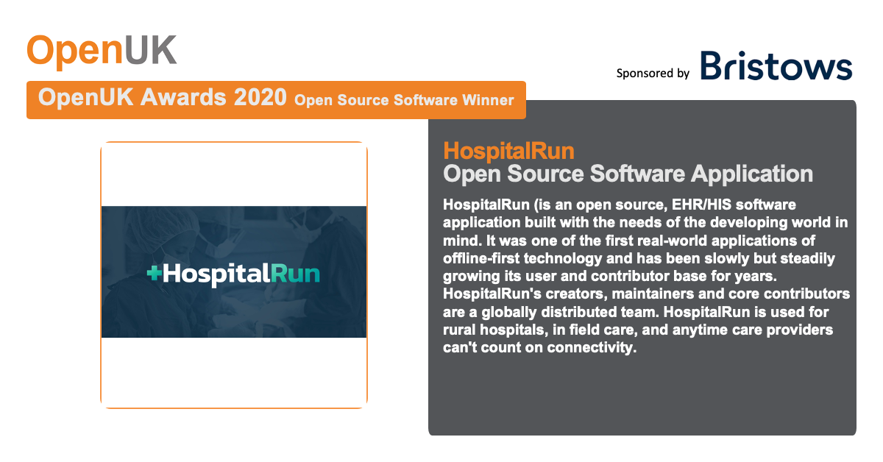Click the OpenUK logo

pyautogui.click(x=102, y=51)
